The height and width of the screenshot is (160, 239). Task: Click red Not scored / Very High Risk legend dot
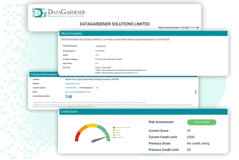114,128
